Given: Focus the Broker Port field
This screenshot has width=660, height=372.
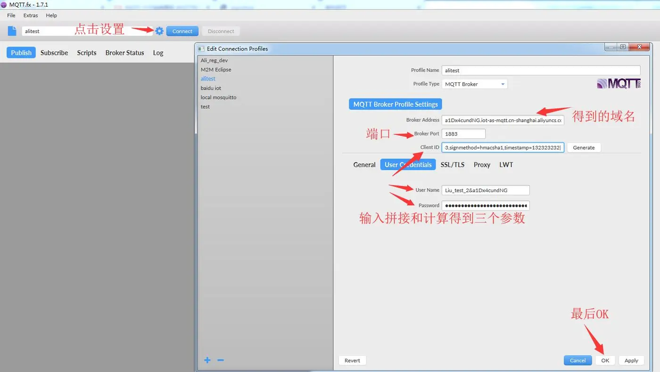Looking at the screenshot, I should click(x=463, y=134).
